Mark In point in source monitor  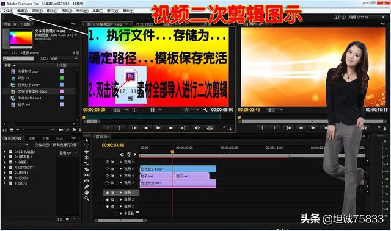[x=108, y=128]
